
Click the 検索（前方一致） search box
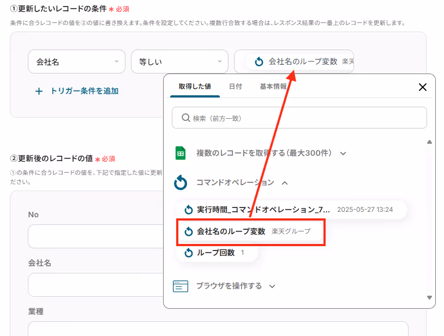(x=299, y=118)
